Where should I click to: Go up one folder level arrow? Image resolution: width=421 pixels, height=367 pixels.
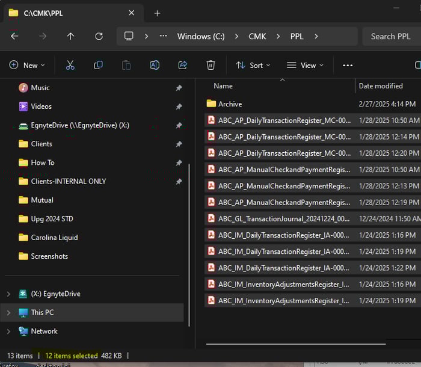coord(70,36)
